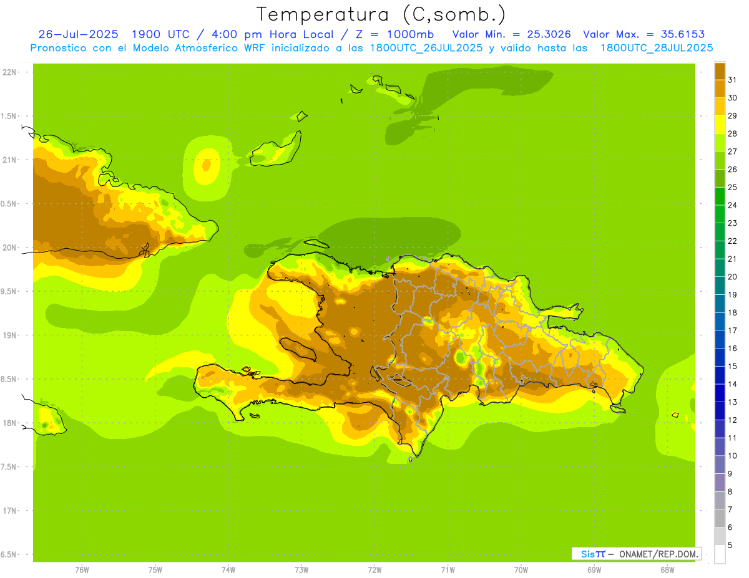
Task: Click the '19N' latitude label
Action: [9, 335]
